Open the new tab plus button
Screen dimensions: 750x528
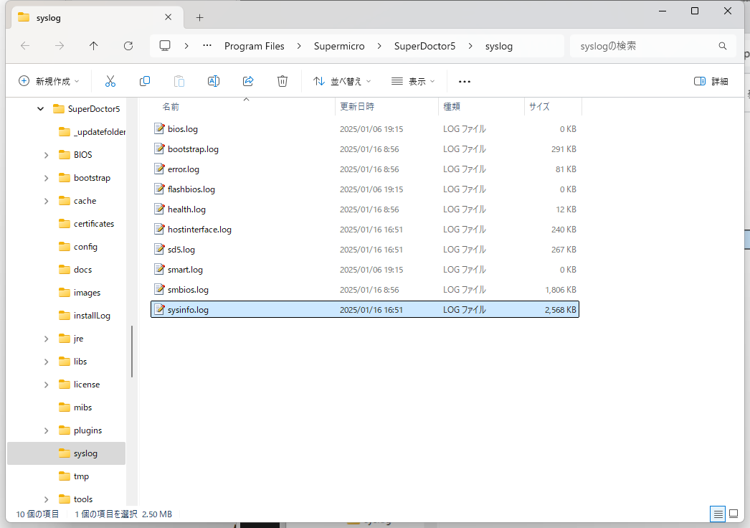199,18
